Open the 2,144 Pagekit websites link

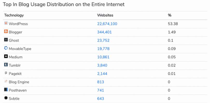click(x=102, y=74)
